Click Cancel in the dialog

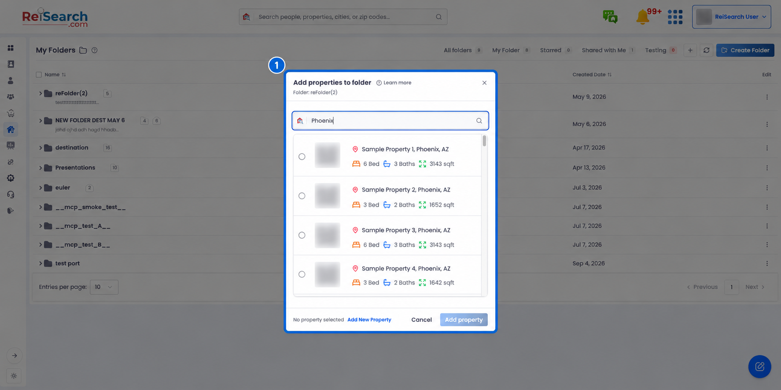(421, 320)
